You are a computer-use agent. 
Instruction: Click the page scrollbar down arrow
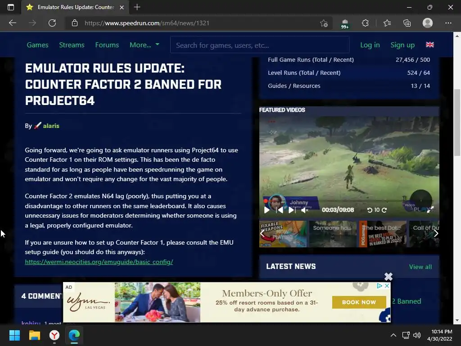457,320
